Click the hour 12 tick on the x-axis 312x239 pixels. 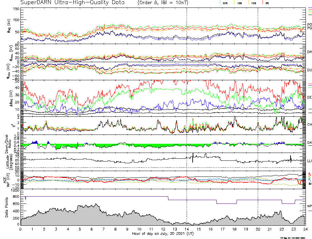click(163, 229)
